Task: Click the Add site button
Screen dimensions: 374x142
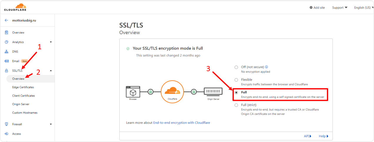Action: pyautogui.click(x=317, y=8)
